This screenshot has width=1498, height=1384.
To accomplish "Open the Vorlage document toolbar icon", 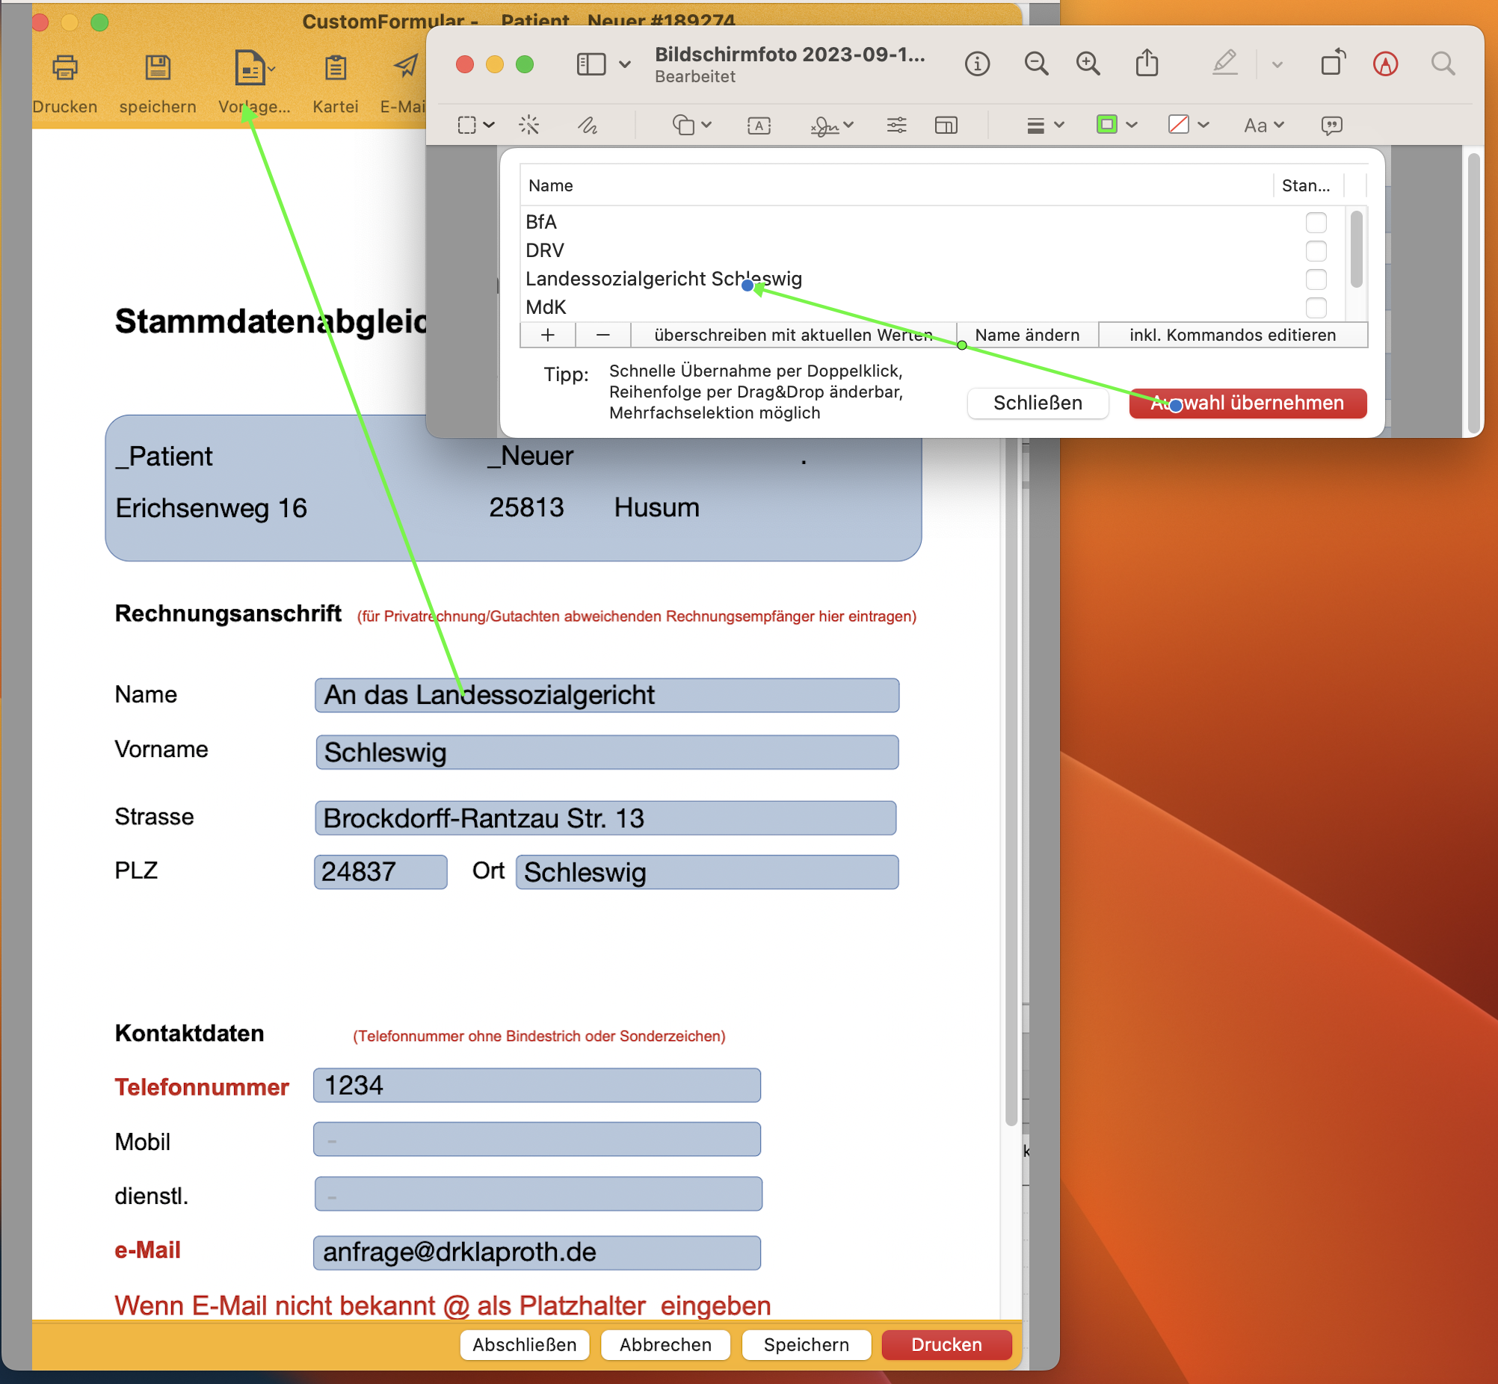I will (x=250, y=67).
